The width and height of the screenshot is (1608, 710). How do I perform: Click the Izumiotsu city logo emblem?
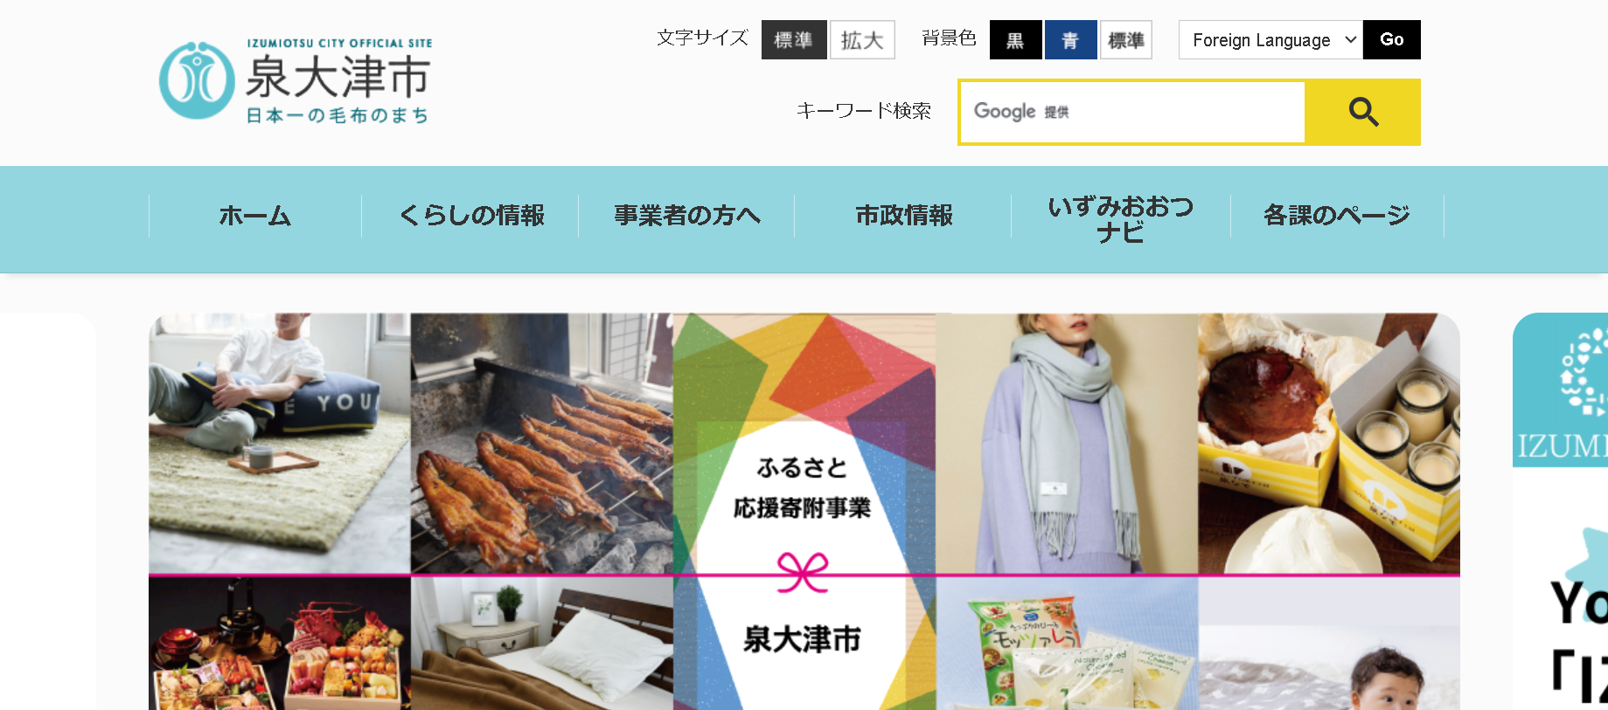coord(197,80)
